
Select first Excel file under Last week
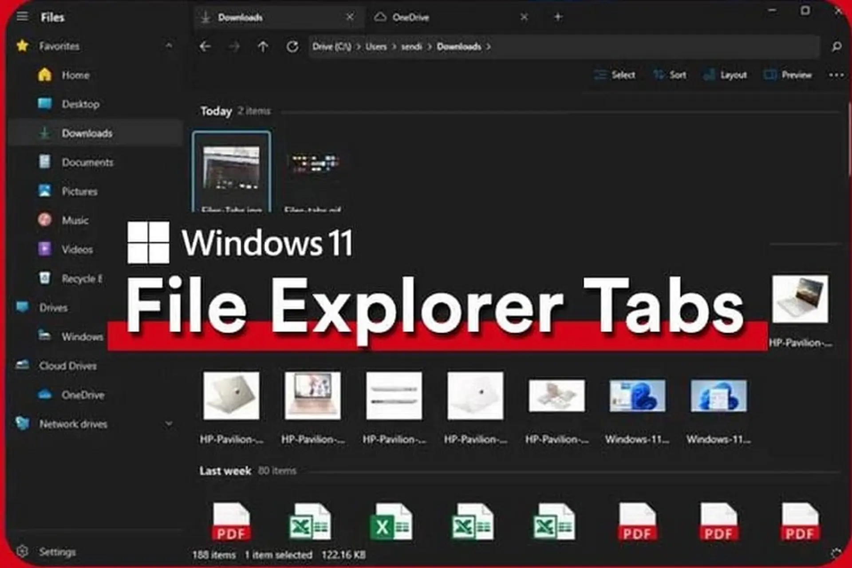tap(310, 521)
